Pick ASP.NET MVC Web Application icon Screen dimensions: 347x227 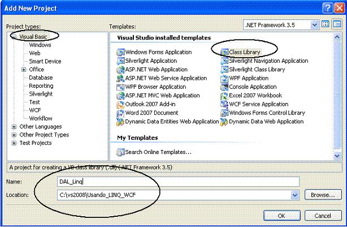(120, 95)
